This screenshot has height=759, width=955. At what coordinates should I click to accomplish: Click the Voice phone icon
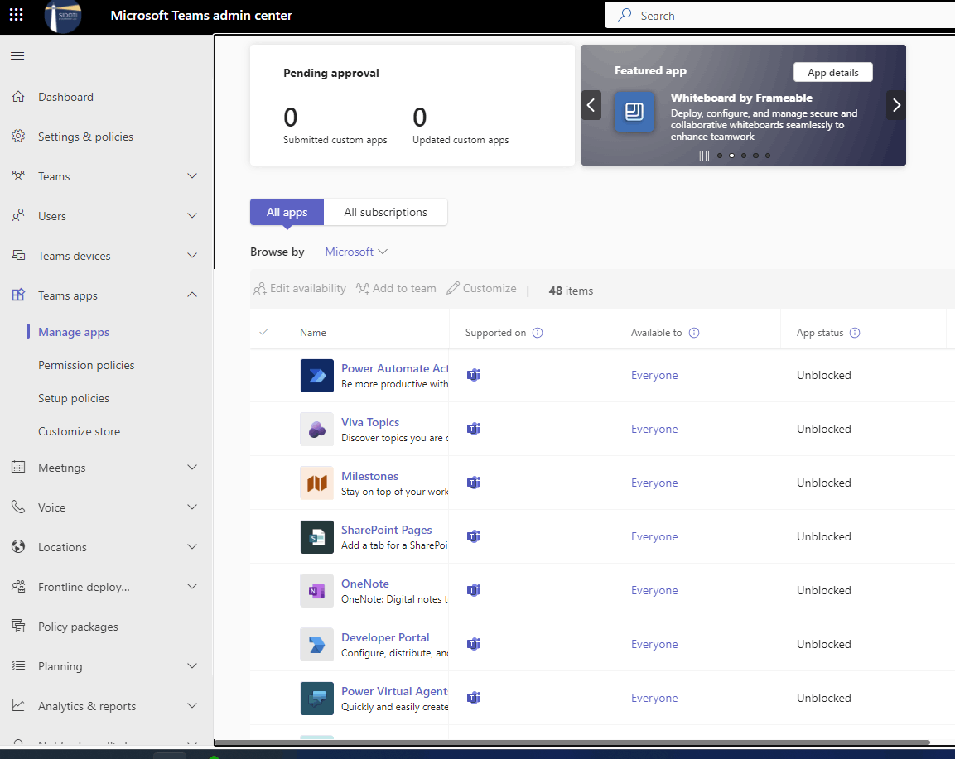click(18, 507)
